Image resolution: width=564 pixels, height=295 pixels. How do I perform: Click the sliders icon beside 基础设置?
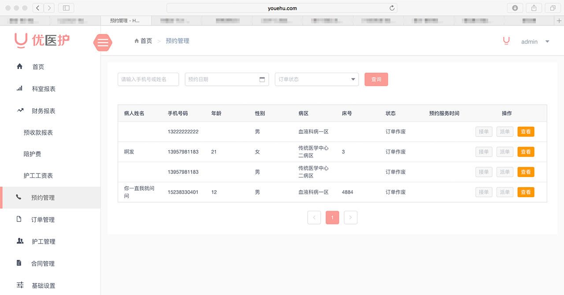click(x=20, y=285)
